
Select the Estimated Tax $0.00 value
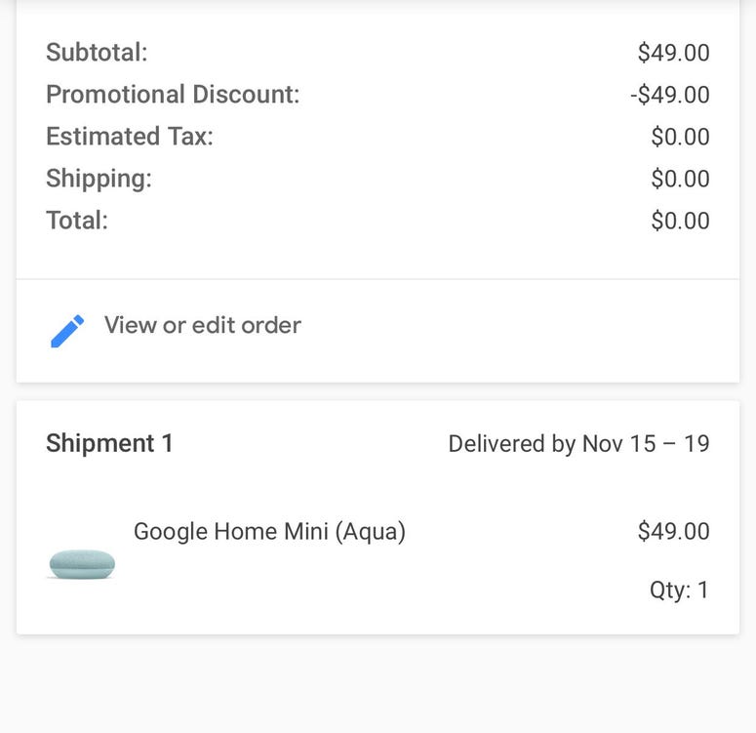(x=680, y=137)
